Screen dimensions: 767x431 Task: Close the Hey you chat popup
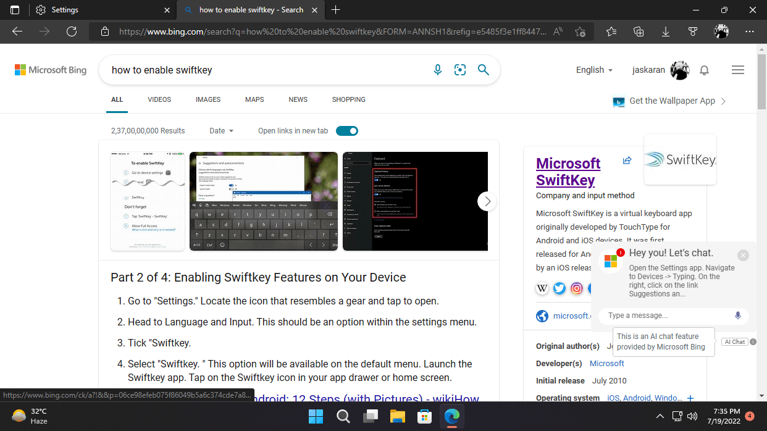[x=743, y=255]
